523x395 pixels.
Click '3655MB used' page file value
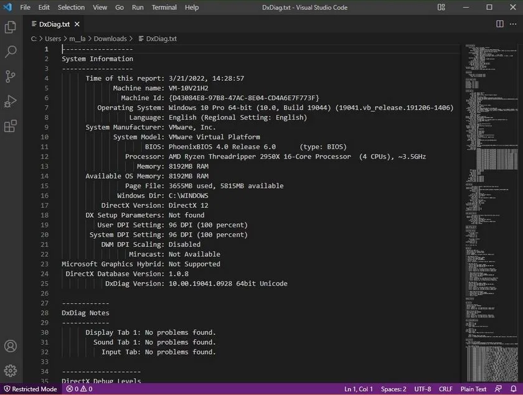tap(191, 185)
